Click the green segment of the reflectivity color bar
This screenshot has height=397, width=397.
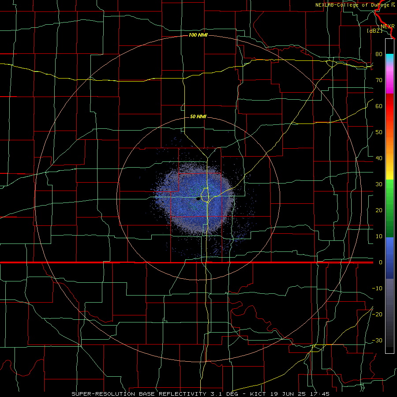390,208
